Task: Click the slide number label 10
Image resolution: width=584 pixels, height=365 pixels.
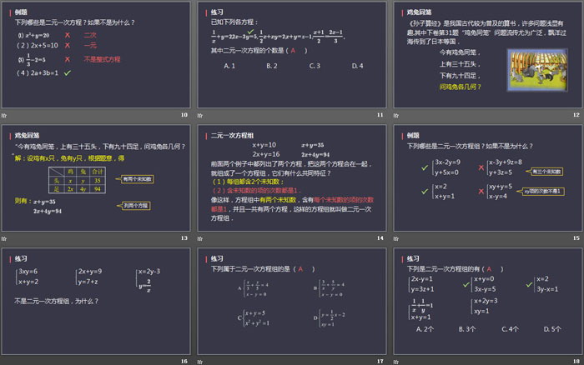Action: coord(184,115)
